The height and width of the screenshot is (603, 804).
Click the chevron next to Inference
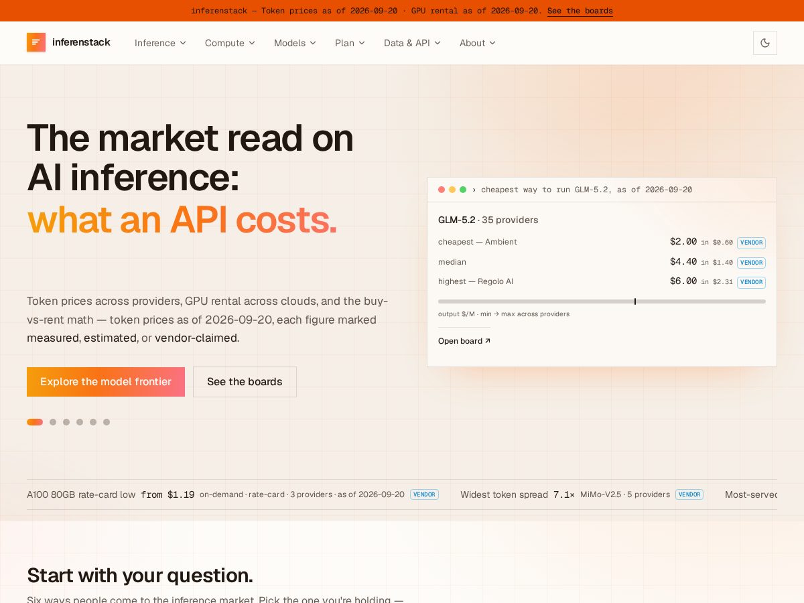coord(183,43)
